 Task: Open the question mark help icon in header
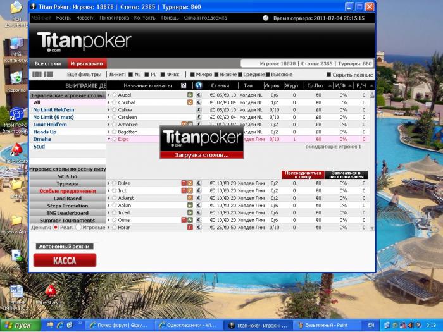(184, 85)
